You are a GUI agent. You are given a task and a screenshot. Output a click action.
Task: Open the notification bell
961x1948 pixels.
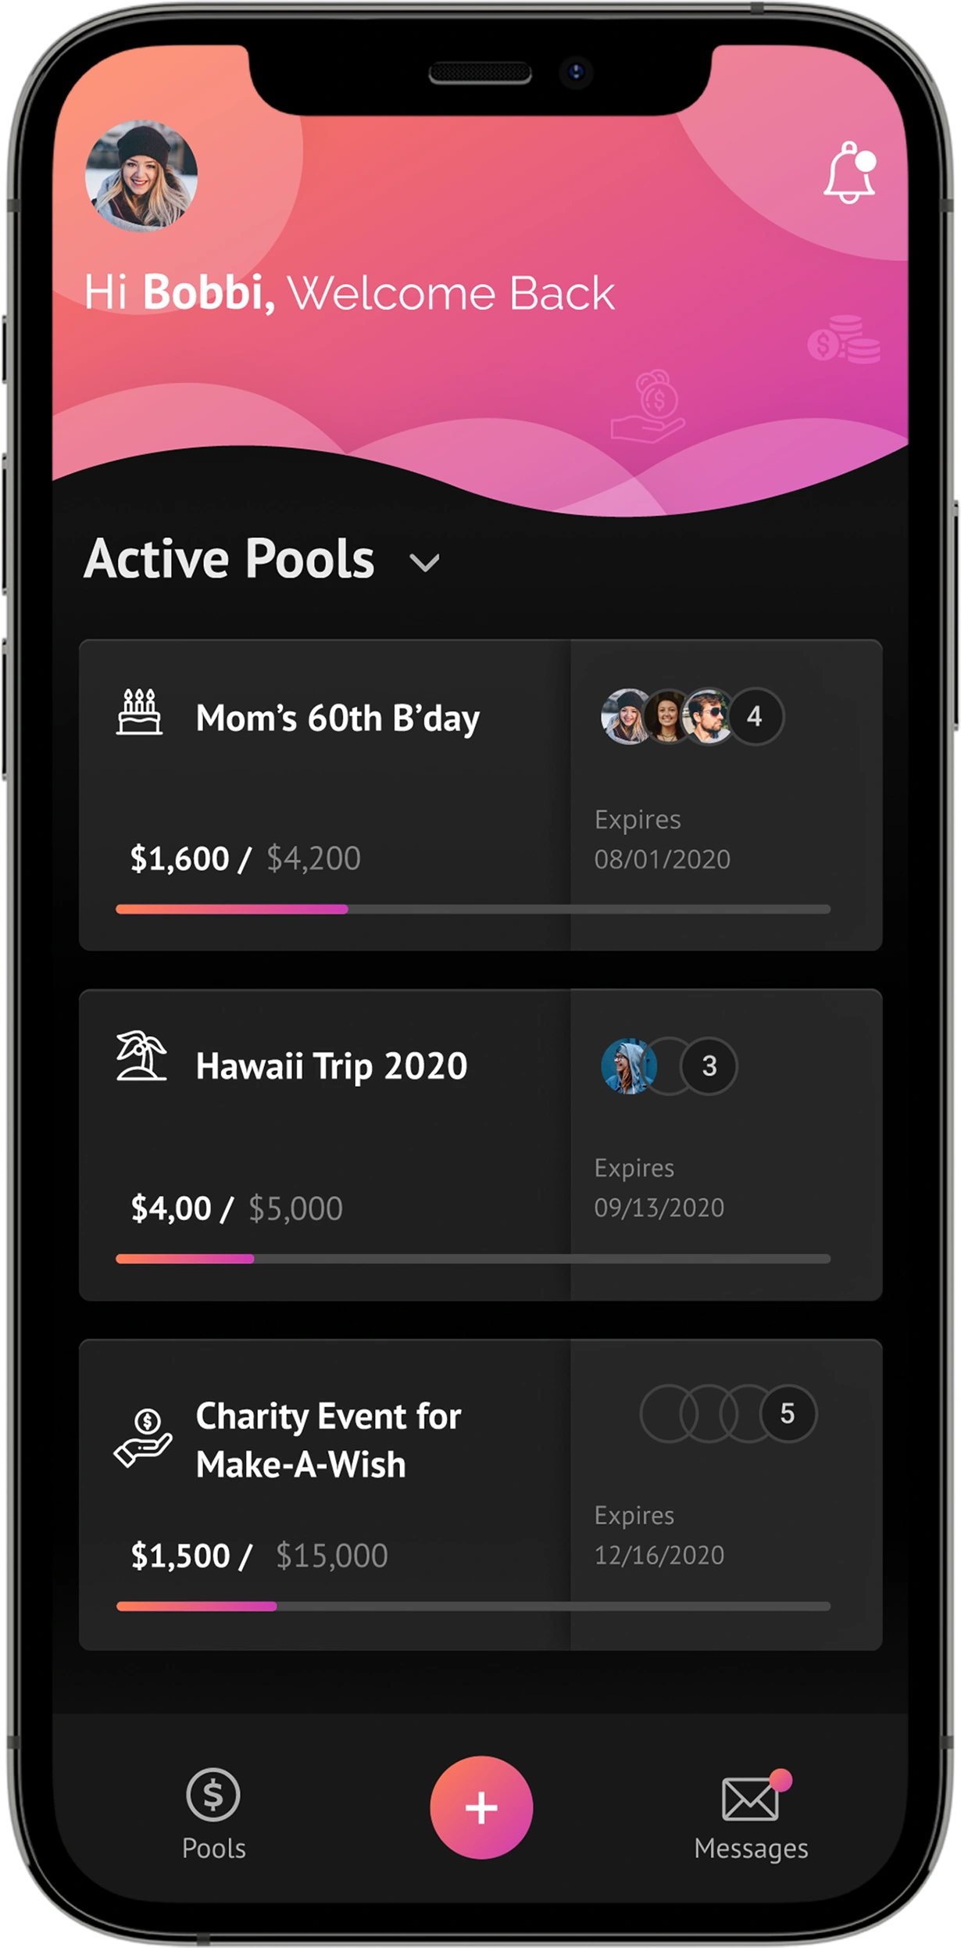point(848,174)
